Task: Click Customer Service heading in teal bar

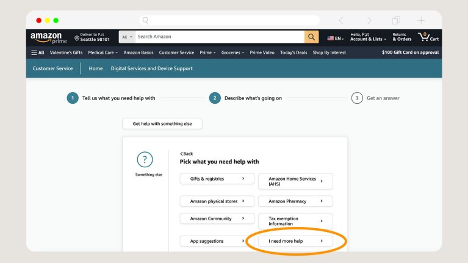Action: tap(52, 68)
